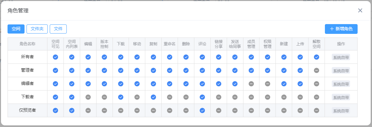Click 管理者's 重命名 checkmark icon

[169, 70]
